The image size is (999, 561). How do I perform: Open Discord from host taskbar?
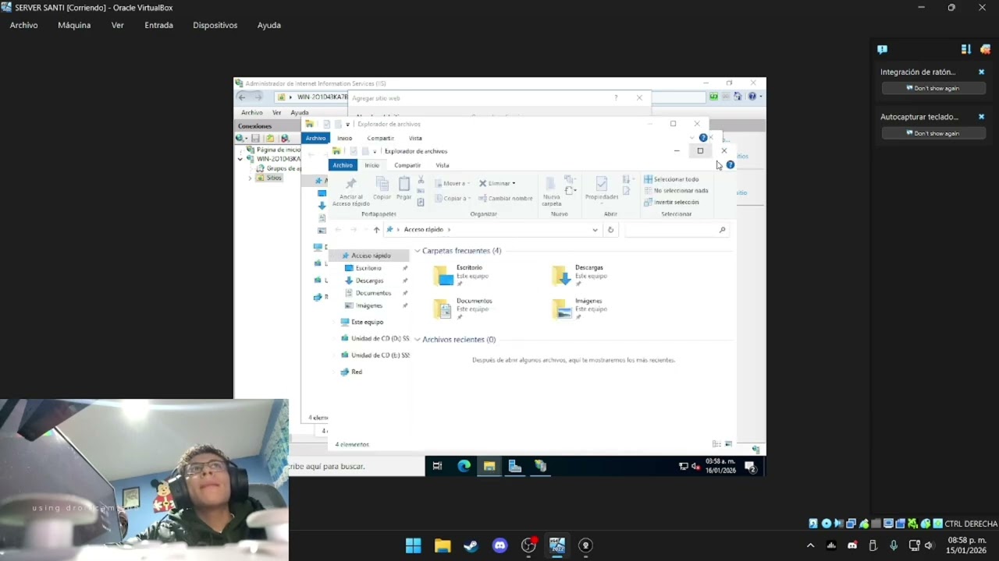[499, 545]
